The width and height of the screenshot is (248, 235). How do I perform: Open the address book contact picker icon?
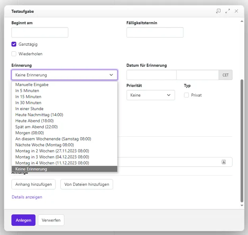click(224, 162)
